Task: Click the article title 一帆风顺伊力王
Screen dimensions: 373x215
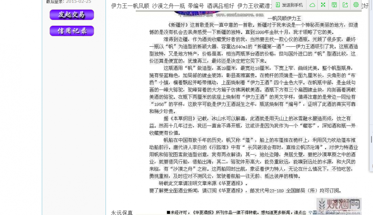Action: [x=284, y=18]
